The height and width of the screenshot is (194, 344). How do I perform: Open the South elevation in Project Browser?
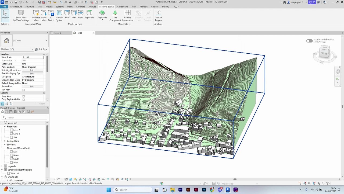(x=16, y=159)
